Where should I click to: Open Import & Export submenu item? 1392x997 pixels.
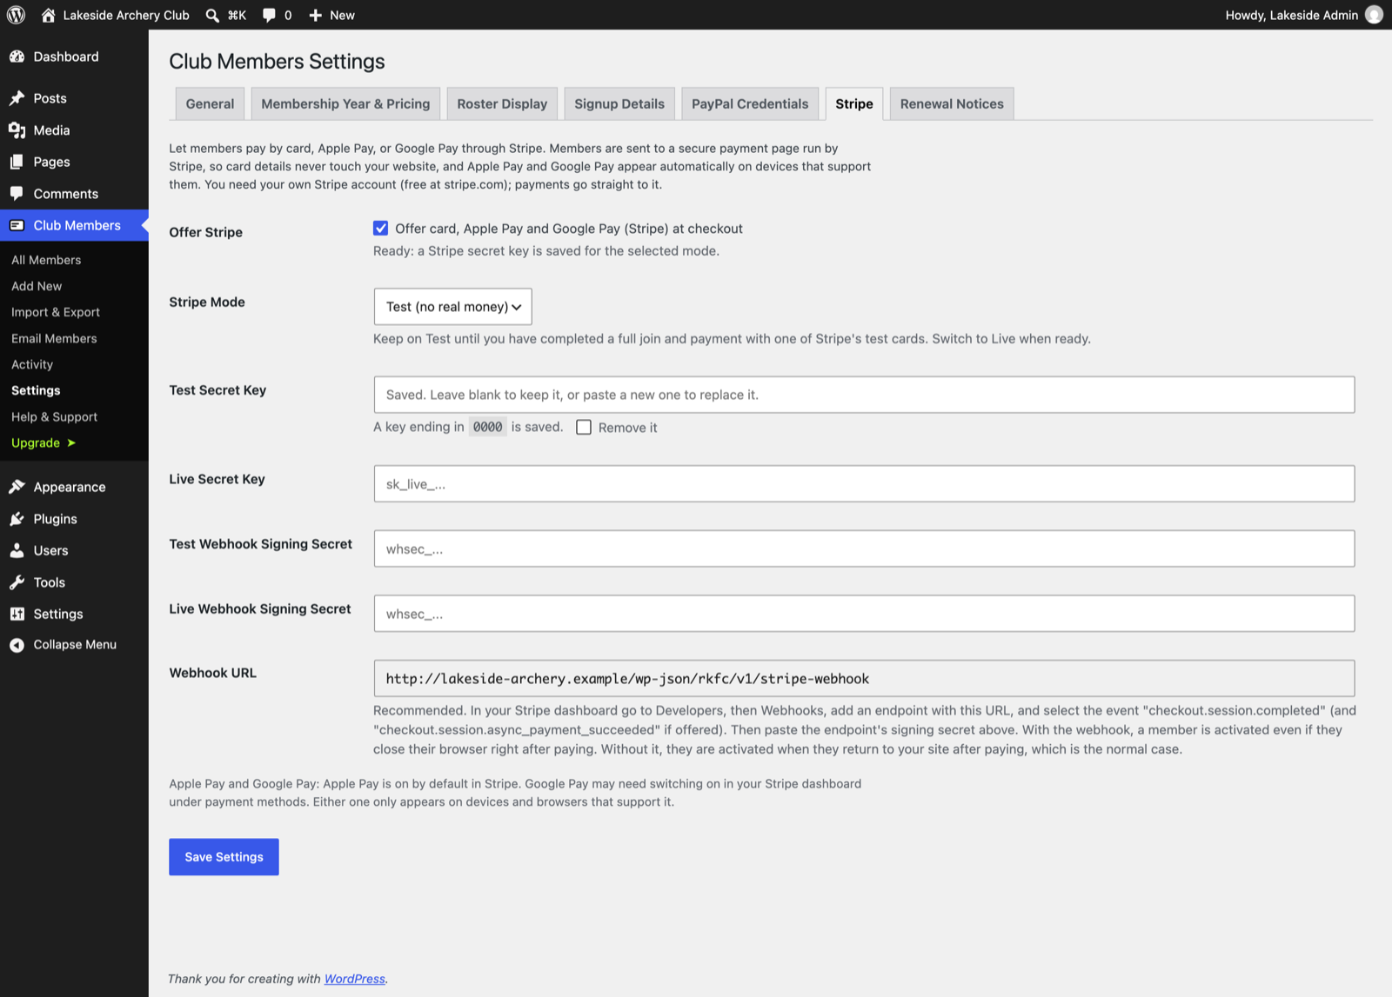pyautogui.click(x=56, y=312)
